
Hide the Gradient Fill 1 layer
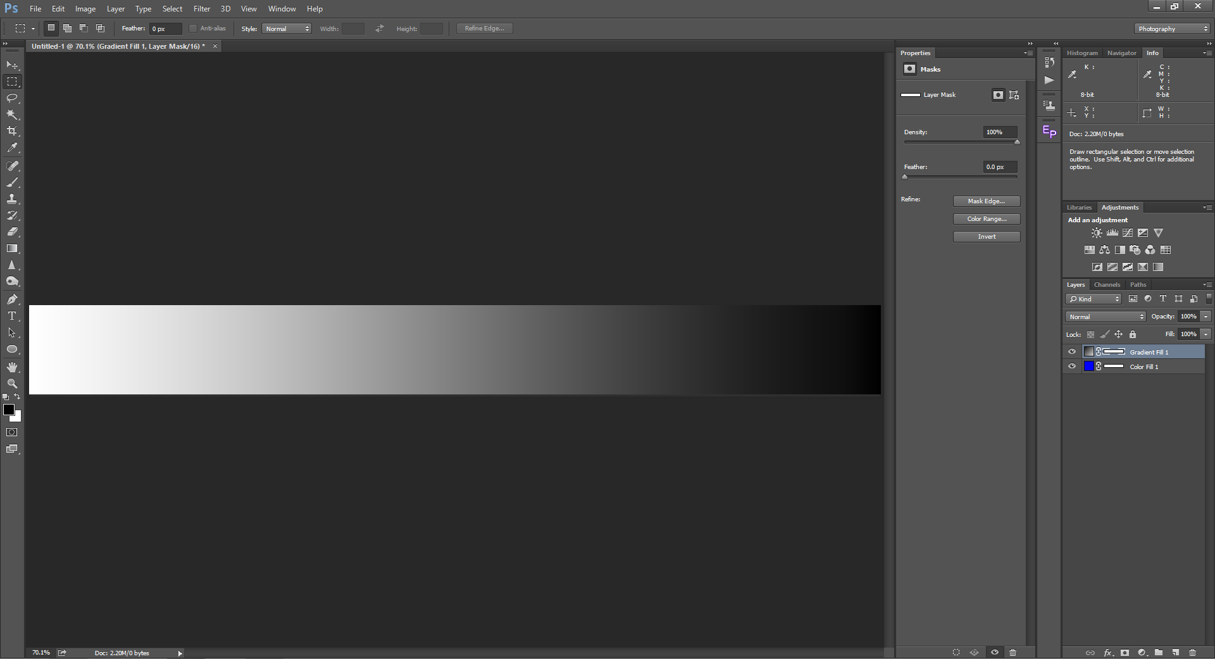(x=1072, y=352)
